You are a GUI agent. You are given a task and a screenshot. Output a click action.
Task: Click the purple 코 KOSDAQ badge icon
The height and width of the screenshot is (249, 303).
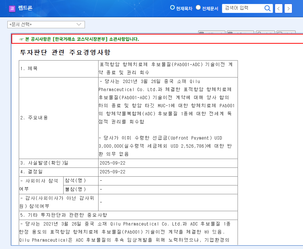12,8
